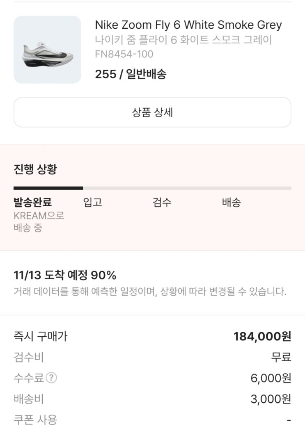The height and width of the screenshot is (431, 305).
Task: Click the 쿠폰 사용 row label
Action: click(35, 420)
